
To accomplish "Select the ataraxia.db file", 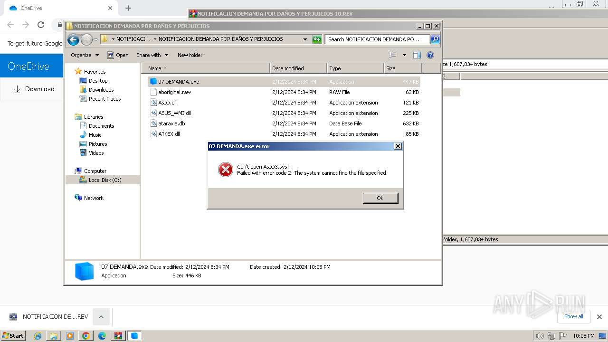I will click(284, 123).
